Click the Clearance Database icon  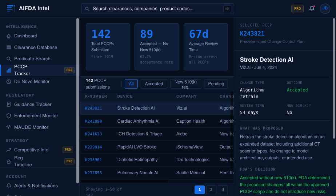tap(9, 47)
